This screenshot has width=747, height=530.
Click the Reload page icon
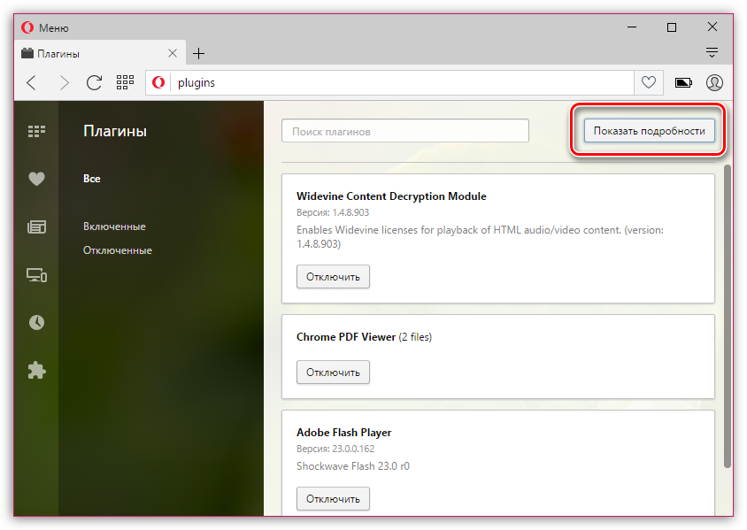pos(94,82)
